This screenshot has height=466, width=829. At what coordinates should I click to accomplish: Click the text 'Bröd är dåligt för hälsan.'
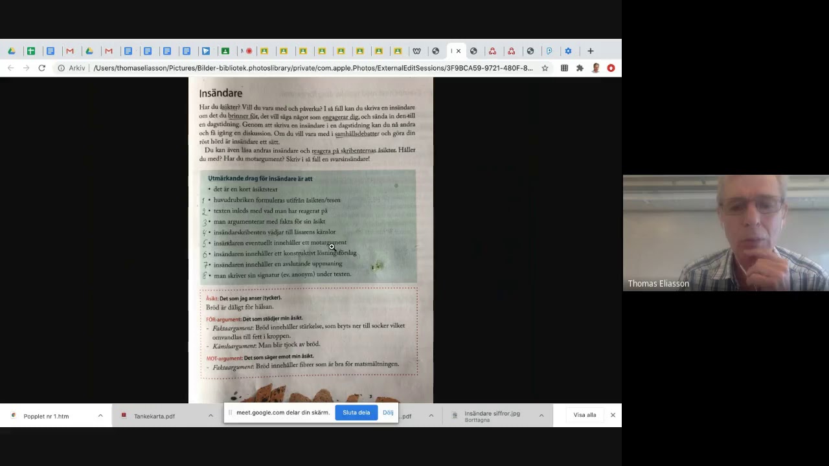240,307
